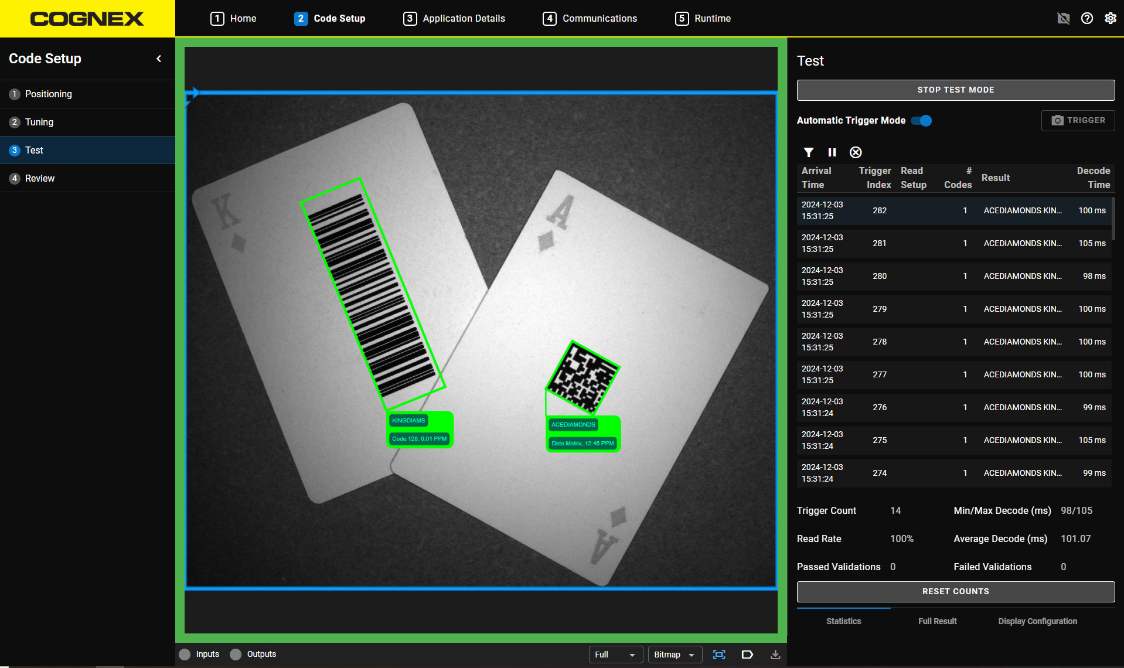Open the Full image size dropdown
Viewport: 1124px width, 668px height.
615,655
